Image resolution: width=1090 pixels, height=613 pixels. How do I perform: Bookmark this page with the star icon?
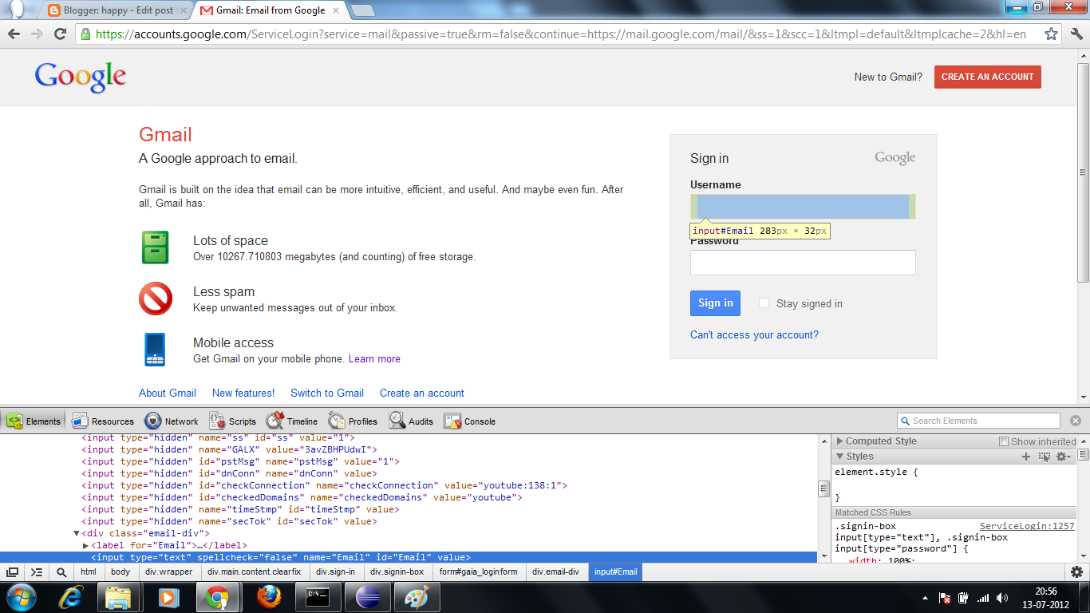1052,34
